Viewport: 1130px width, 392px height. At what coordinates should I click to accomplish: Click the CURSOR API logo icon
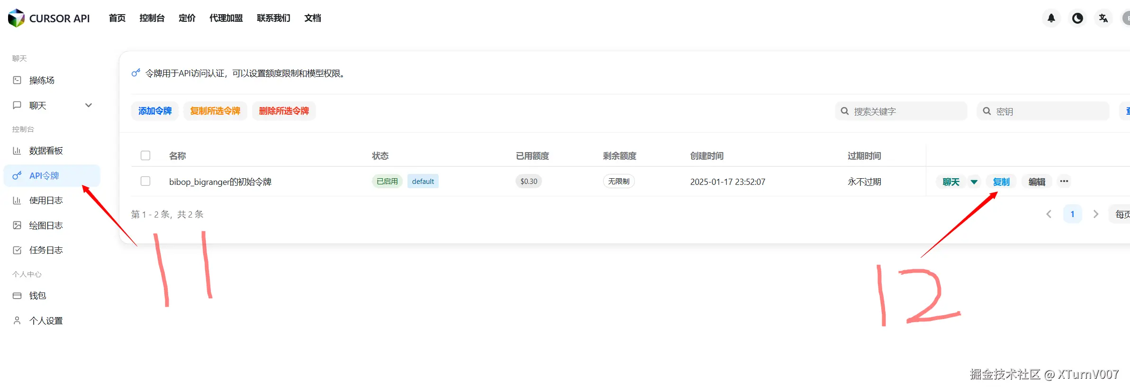pyautogui.click(x=16, y=18)
